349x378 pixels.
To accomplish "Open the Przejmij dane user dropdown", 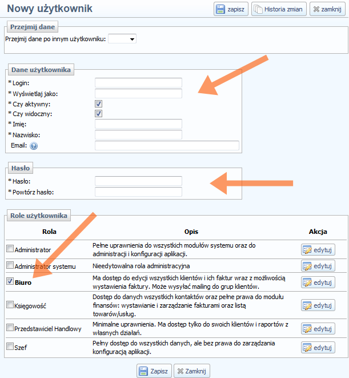I will 122,39.
